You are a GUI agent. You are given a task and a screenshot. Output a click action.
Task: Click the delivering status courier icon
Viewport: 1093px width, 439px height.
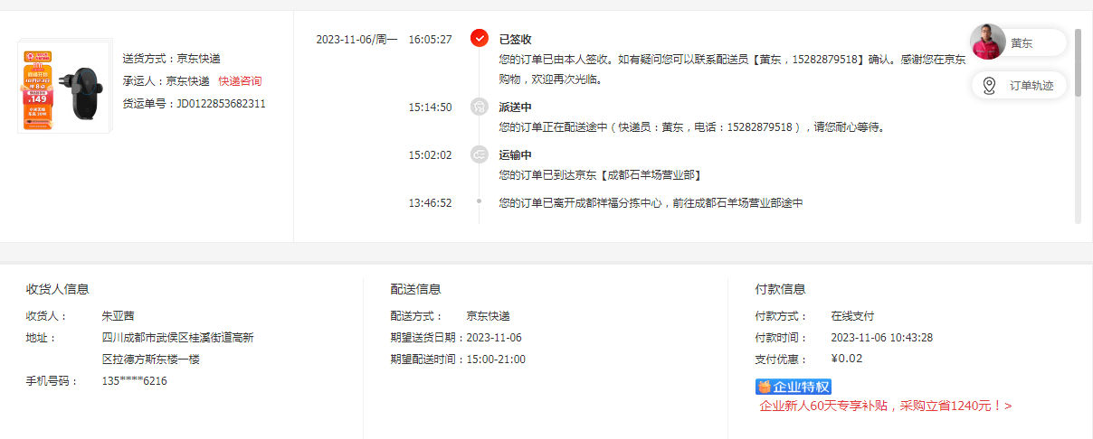tap(479, 107)
